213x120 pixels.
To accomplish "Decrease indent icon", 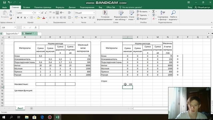I will [x=61, y=18].
